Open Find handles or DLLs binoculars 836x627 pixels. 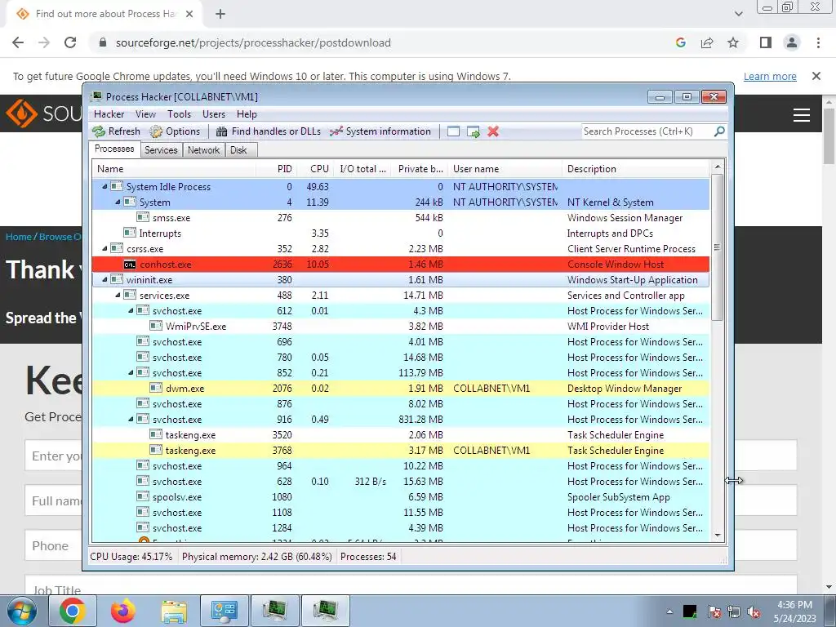222,131
